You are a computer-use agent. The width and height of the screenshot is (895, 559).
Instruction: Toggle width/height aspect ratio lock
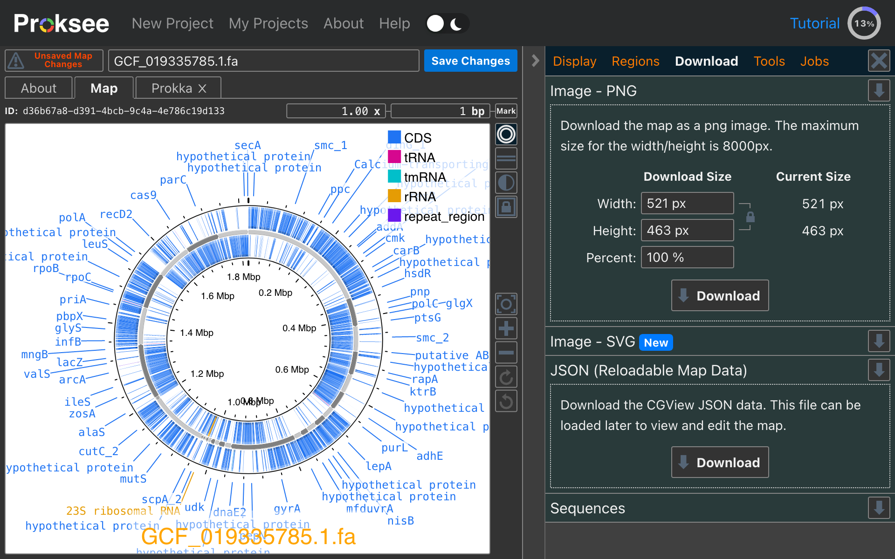point(750,217)
